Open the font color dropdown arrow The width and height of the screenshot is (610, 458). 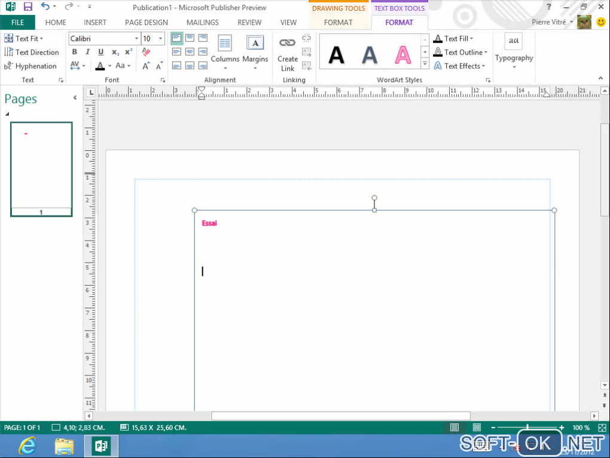coord(109,66)
